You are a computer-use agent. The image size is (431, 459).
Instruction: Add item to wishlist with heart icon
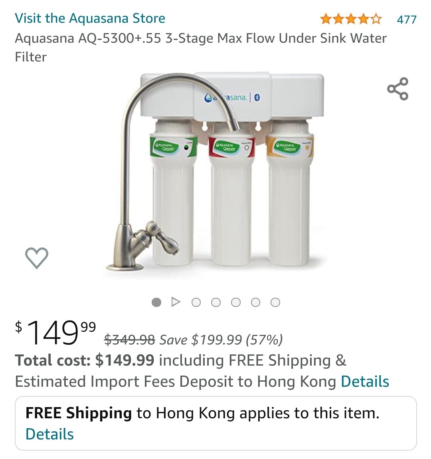(x=37, y=258)
